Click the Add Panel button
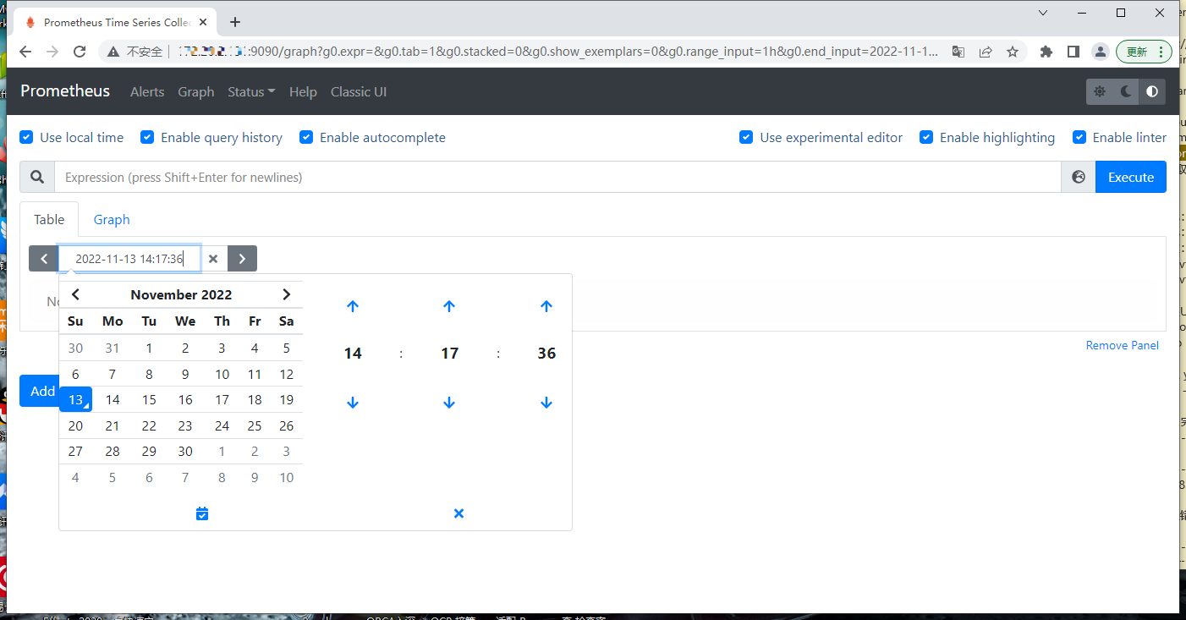This screenshot has height=620, width=1186. click(x=38, y=391)
